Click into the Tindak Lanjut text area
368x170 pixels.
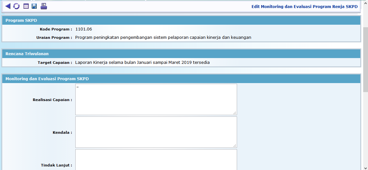click(156, 160)
